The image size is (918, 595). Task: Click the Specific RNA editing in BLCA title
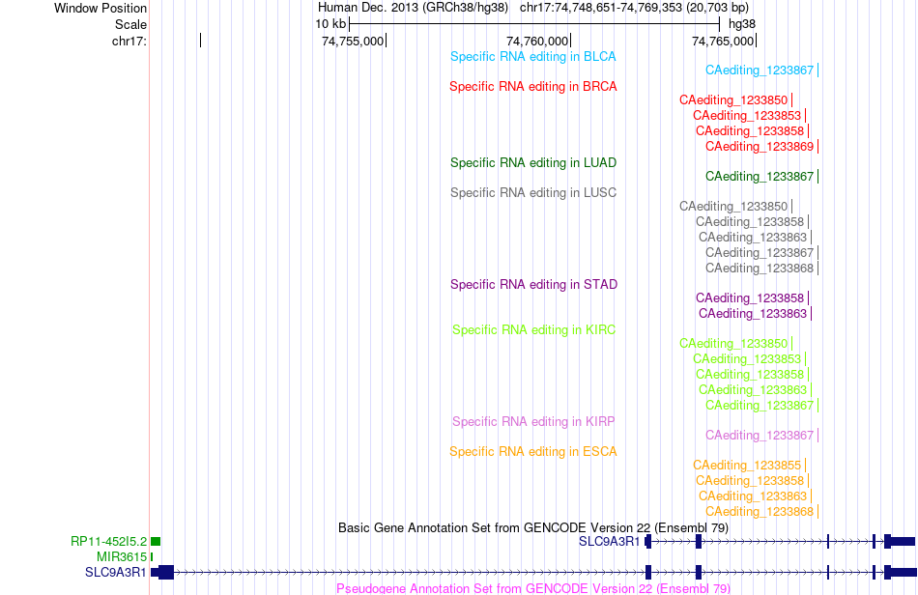point(532,57)
